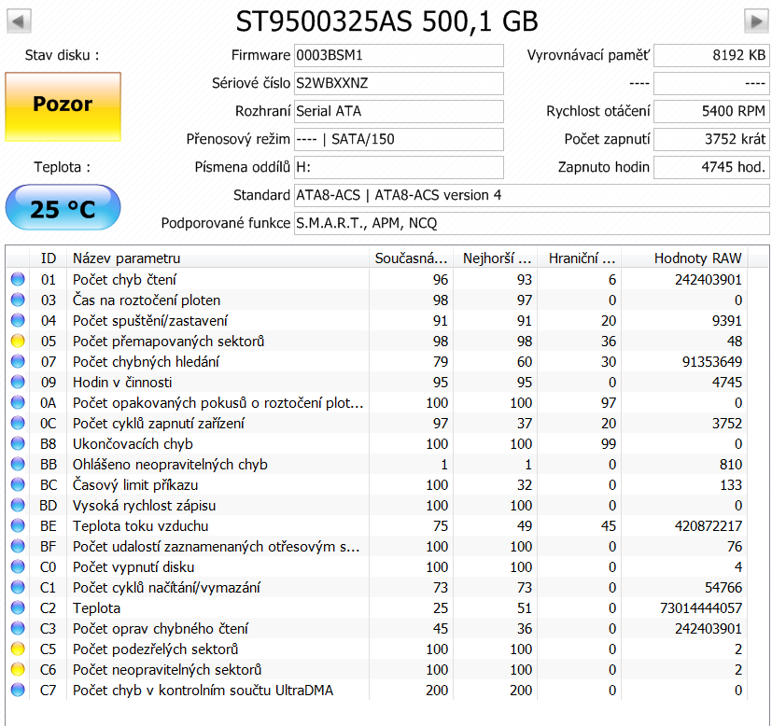
Task: Click the yellow Pozor disk status button
Action: point(63,106)
